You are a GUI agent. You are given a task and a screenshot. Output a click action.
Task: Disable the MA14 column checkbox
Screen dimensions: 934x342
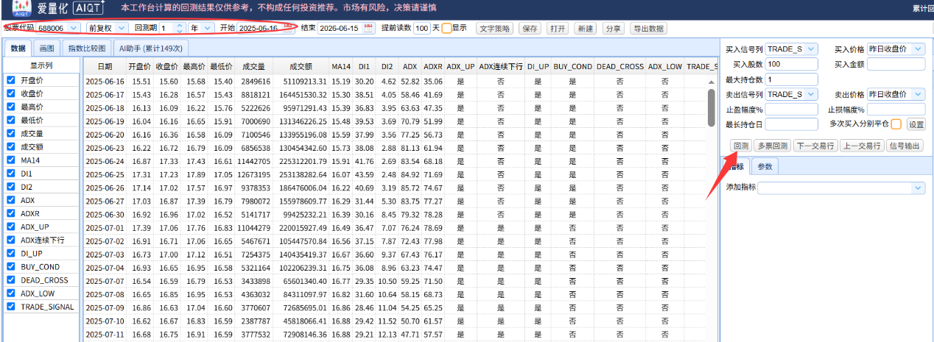[x=11, y=160]
